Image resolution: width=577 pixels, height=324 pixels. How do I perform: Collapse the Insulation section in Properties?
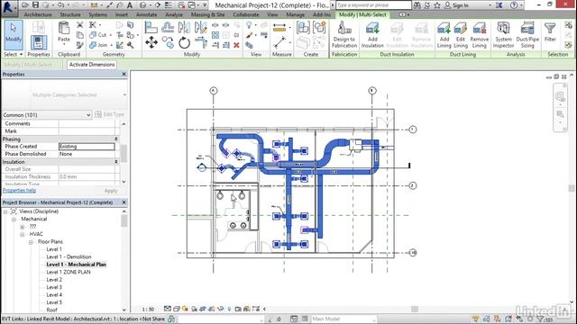116,162
